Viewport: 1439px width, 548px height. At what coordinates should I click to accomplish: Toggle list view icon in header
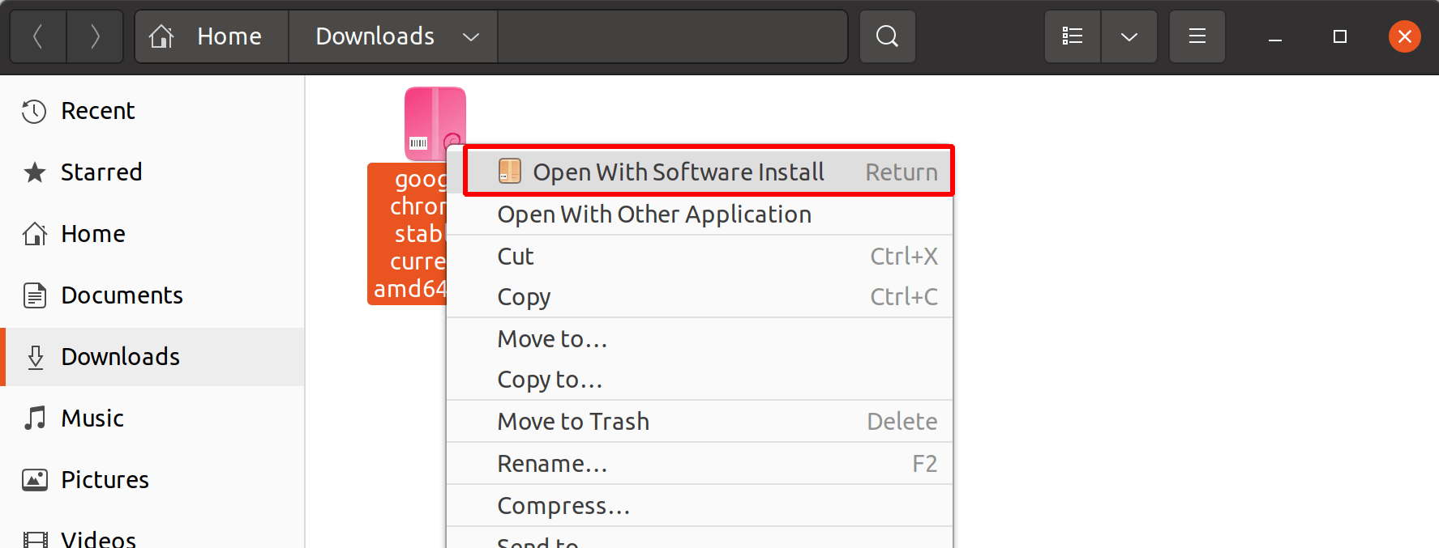pos(1073,36)
